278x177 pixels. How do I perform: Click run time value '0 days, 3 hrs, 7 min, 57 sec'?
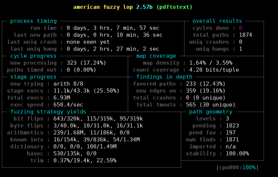(x=113, y=28)
